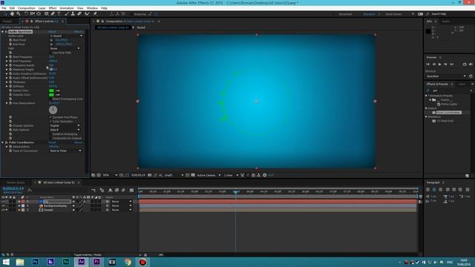Image resolution: width=475 pixels, height=267 pixels.
Task: Toggle transparency grid in viewer
Action: (x=193, y=175)
